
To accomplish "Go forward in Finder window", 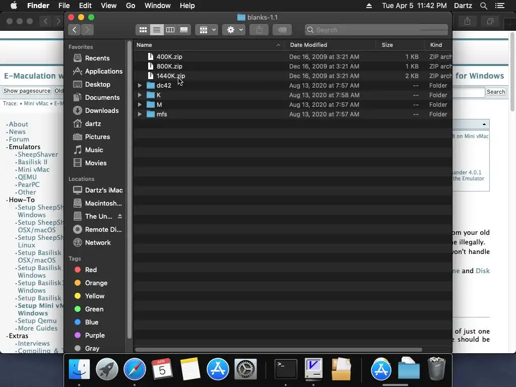I will (x=87, y=30).
